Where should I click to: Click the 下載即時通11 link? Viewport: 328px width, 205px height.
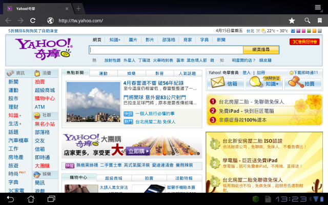303,73
